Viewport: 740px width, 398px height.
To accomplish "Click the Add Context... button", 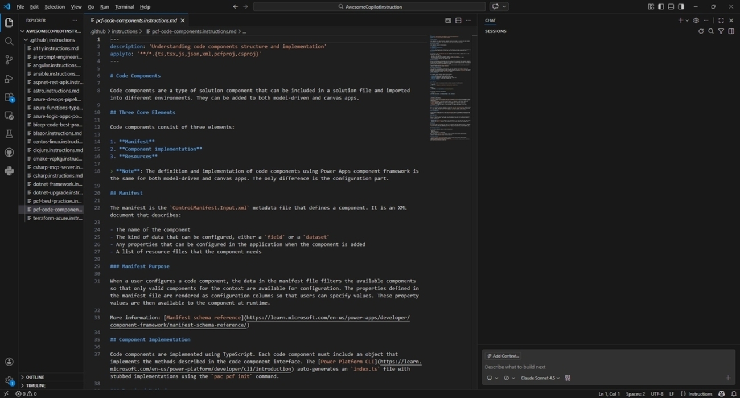I will pyautogui.click(x=503, y=356).
